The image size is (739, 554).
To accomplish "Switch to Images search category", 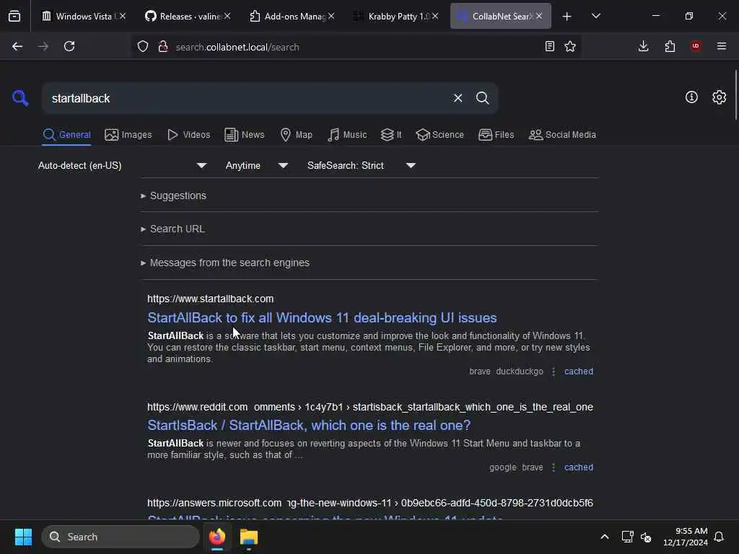I will pyautogui.click(x=128, y=135).
